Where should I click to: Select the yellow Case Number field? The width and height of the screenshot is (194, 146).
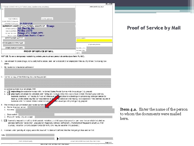94,41
